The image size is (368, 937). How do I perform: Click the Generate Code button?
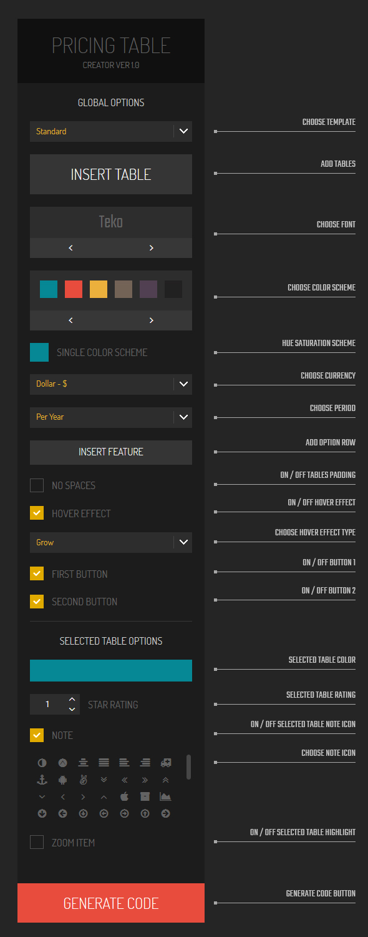pos(111,903)
